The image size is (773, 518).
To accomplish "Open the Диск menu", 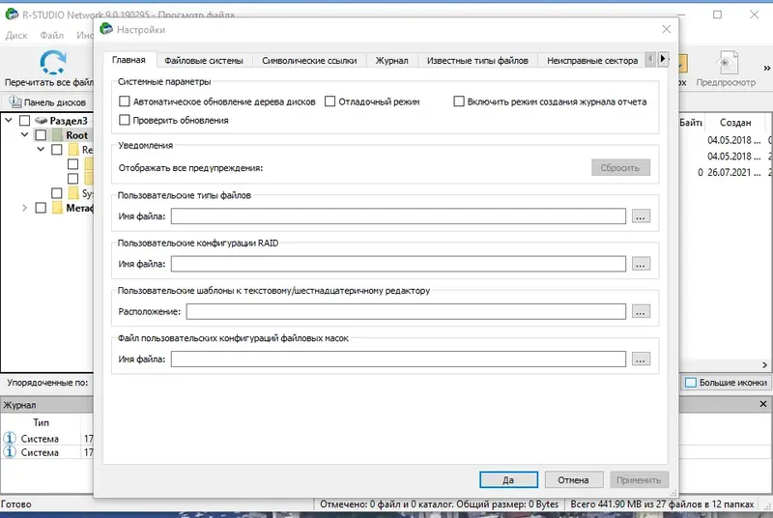I will click(x=16, y=36).
